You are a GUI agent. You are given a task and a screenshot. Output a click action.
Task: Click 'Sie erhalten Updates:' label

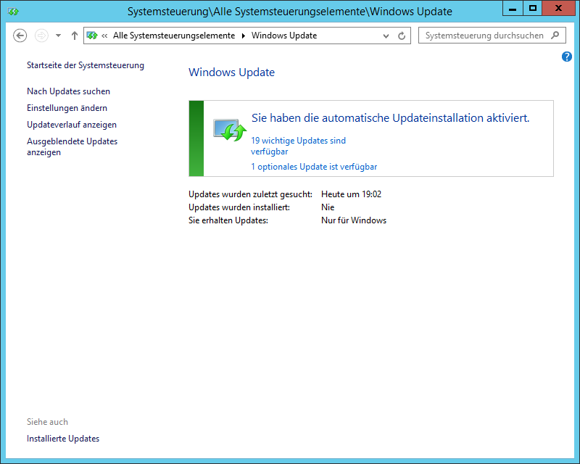tap(228, 220)
